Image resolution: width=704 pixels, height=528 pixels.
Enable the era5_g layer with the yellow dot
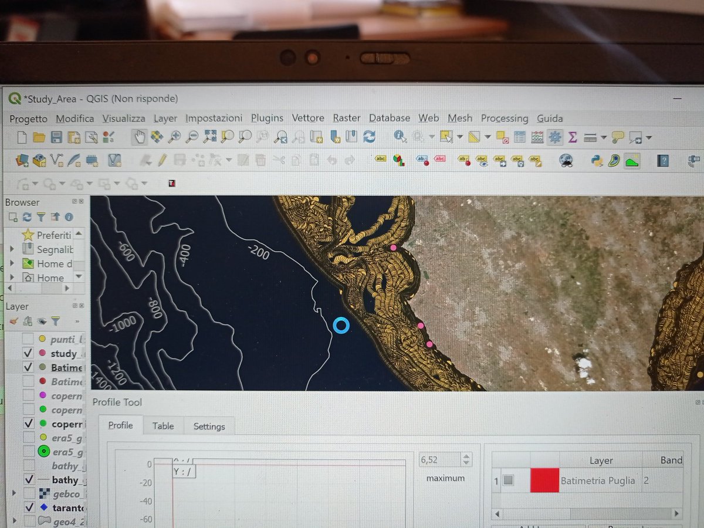coord(28,437)
